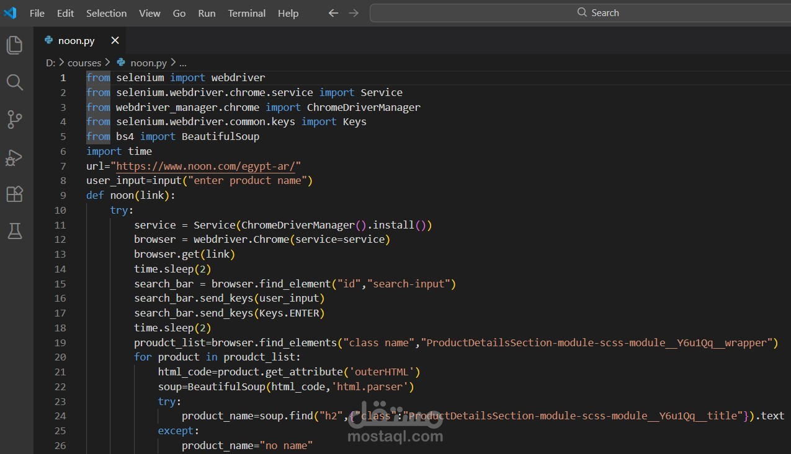Click the text 'webdriver' on line 1
This screenshot has height=454, width=791.
coord(238,78)
